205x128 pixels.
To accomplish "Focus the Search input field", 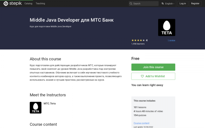I will pyautogui.click(x=143, y=4).
